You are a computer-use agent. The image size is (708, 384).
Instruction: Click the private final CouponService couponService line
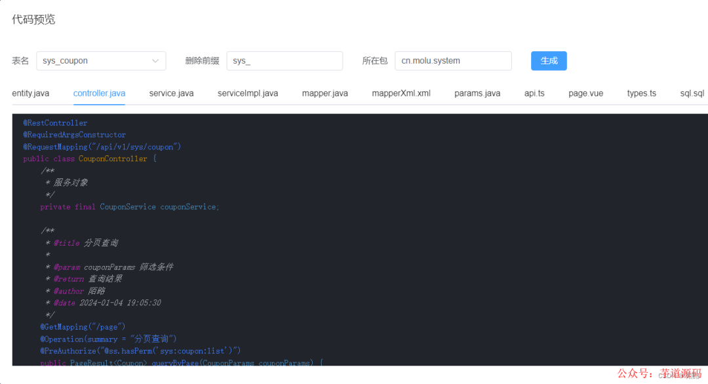tap(130, 207)
